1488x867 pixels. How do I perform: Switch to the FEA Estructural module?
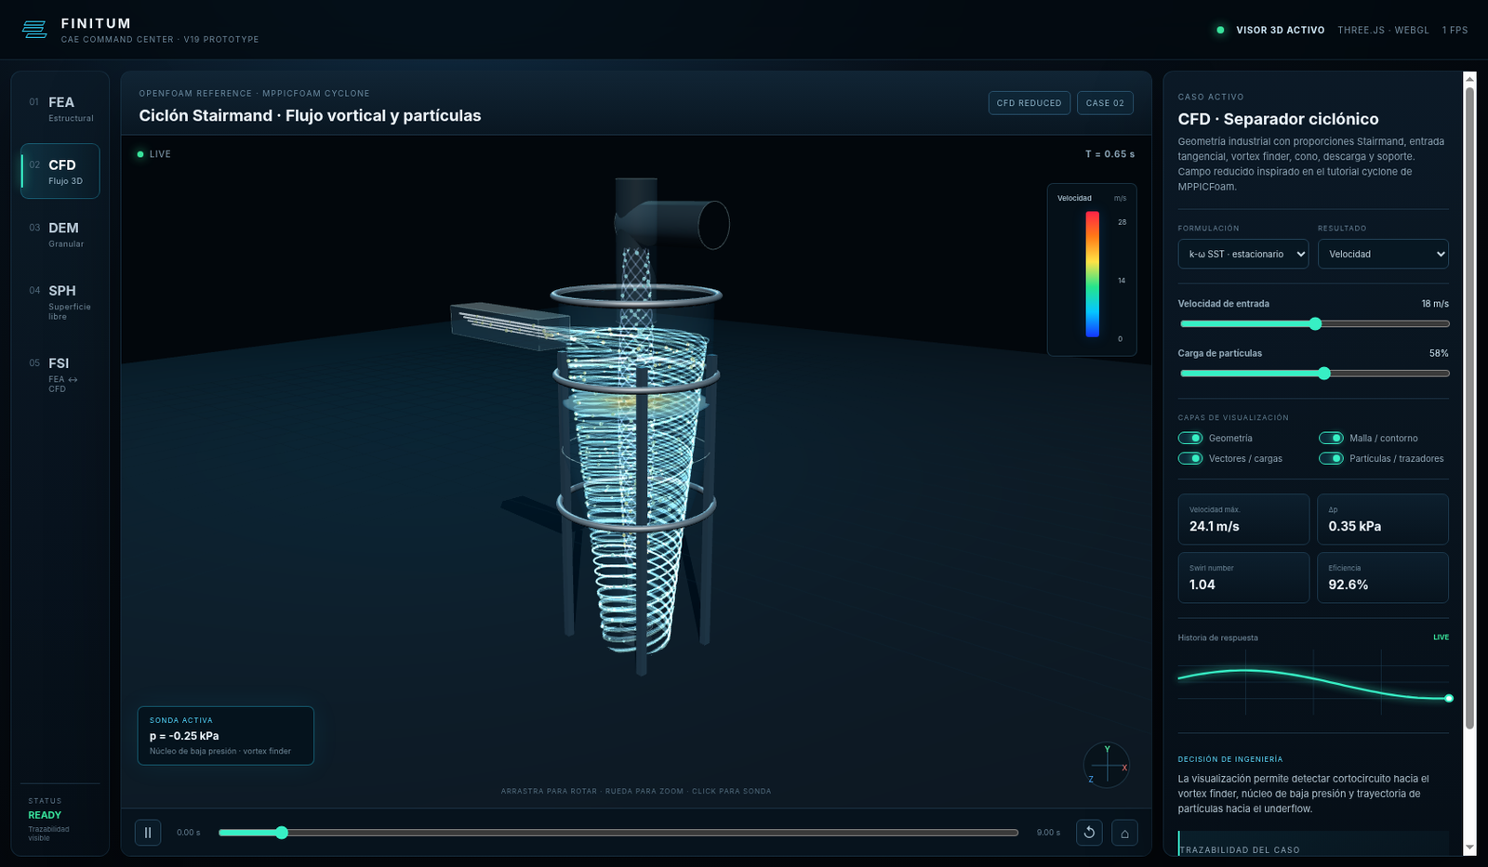click(x=60, y=109)
